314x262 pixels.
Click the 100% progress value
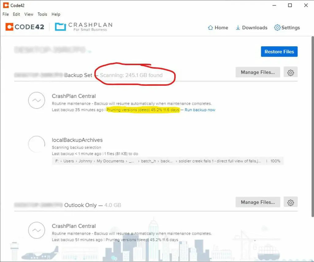(x=275, y=161)
